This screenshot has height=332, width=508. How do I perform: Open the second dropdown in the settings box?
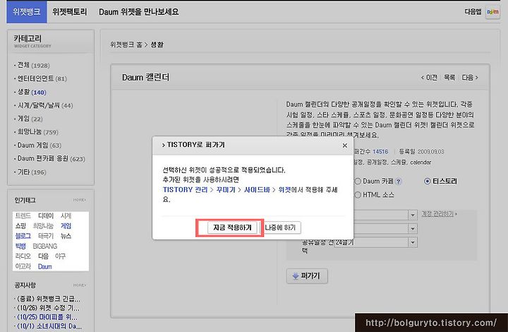[x=413, y=229]
